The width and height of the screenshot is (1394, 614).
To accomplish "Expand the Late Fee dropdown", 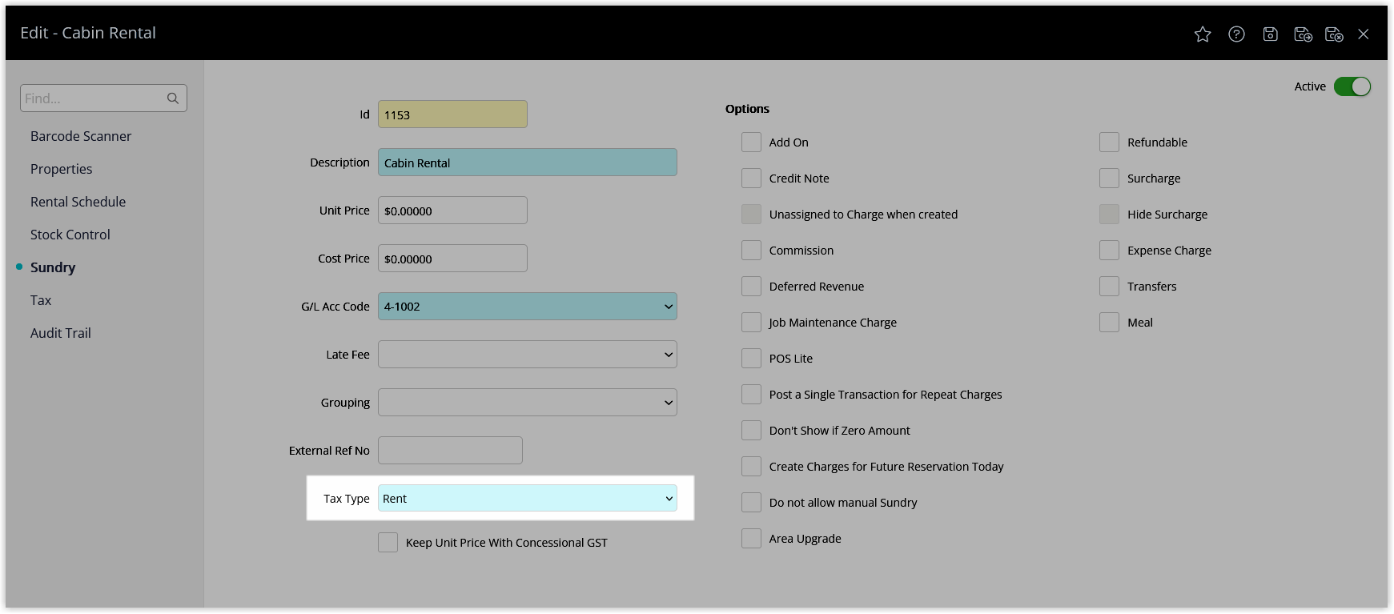I will [528, 355].
